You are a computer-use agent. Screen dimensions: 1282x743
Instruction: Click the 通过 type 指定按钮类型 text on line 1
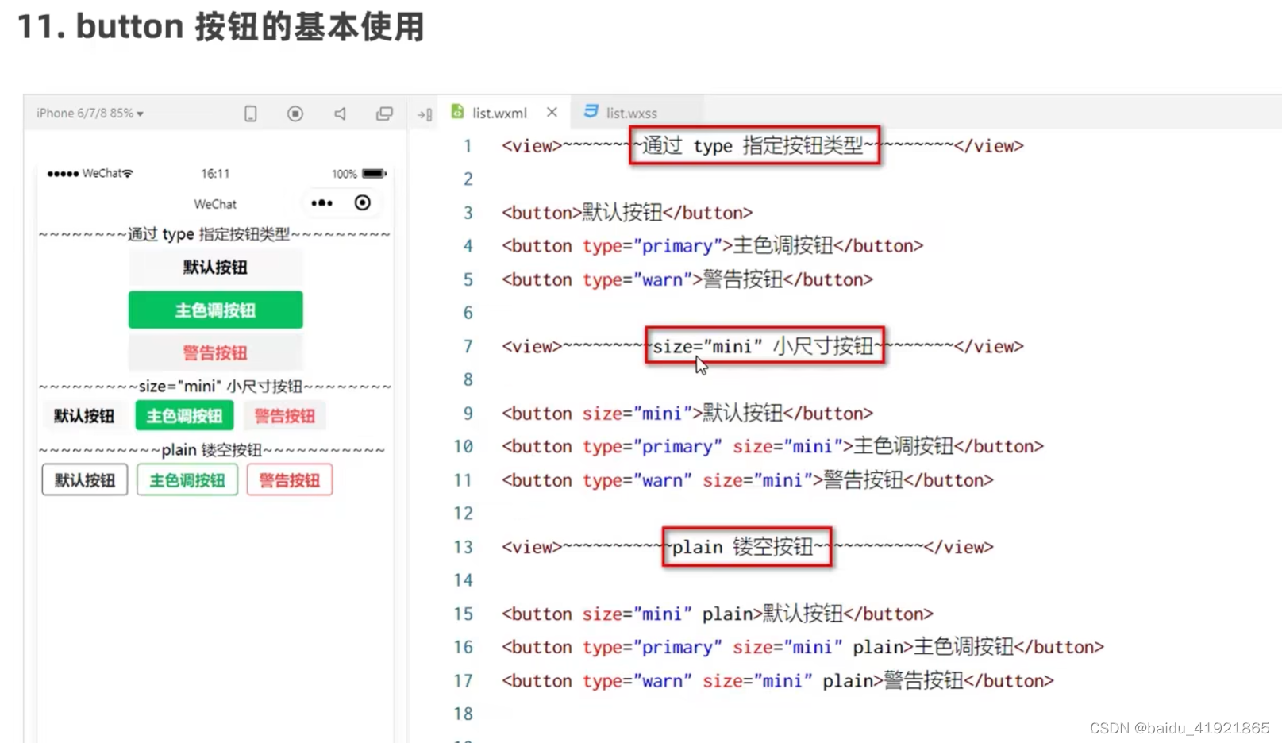(x=753, y=145)
